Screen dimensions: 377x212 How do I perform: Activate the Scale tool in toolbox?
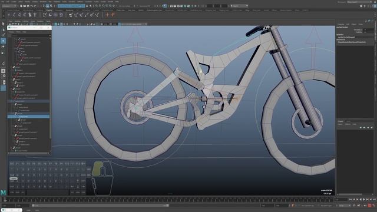[x=3, y=52]
